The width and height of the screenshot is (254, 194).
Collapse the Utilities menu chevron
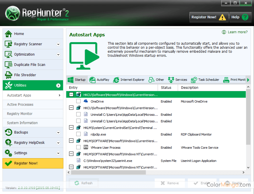tap(58, 85)
